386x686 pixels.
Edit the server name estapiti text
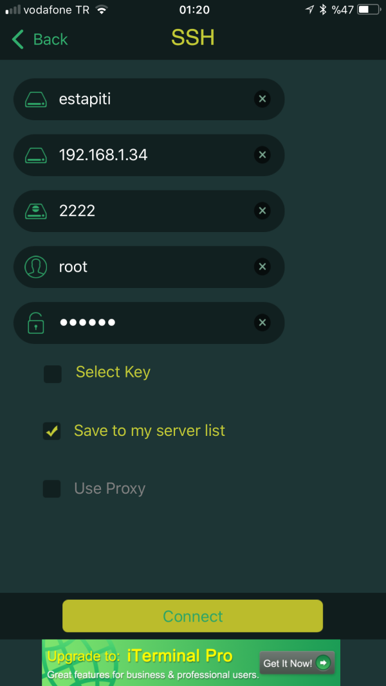click(85, 100)
